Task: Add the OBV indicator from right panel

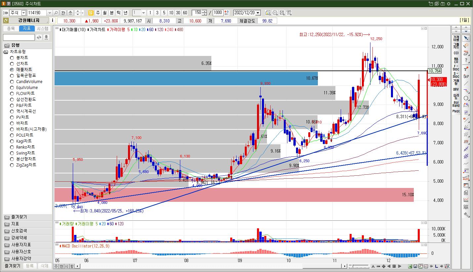Action: (456, 89)
